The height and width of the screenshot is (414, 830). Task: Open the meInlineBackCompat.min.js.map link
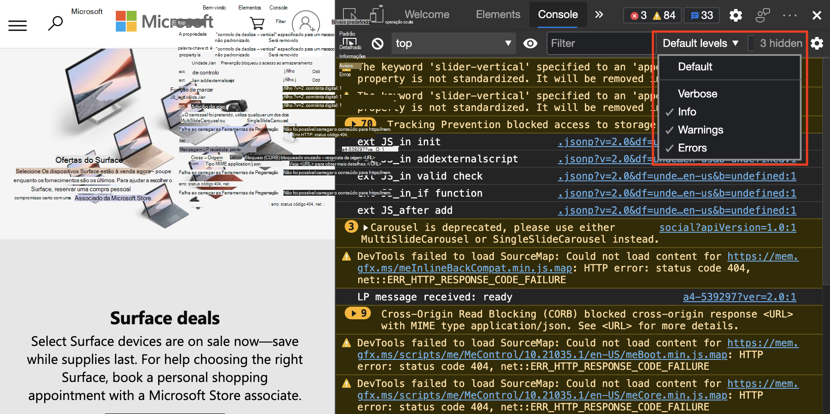coord(465,268)
